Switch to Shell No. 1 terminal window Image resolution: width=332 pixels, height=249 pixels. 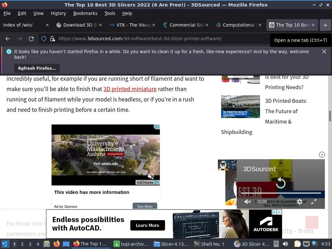210,244
